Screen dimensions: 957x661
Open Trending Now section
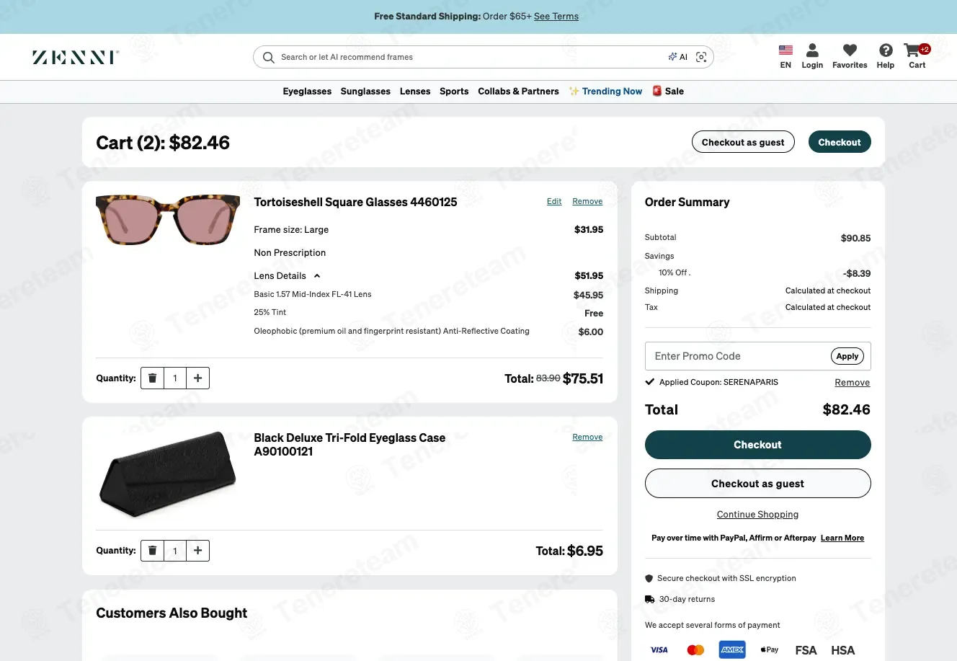[x=605, y=92]
